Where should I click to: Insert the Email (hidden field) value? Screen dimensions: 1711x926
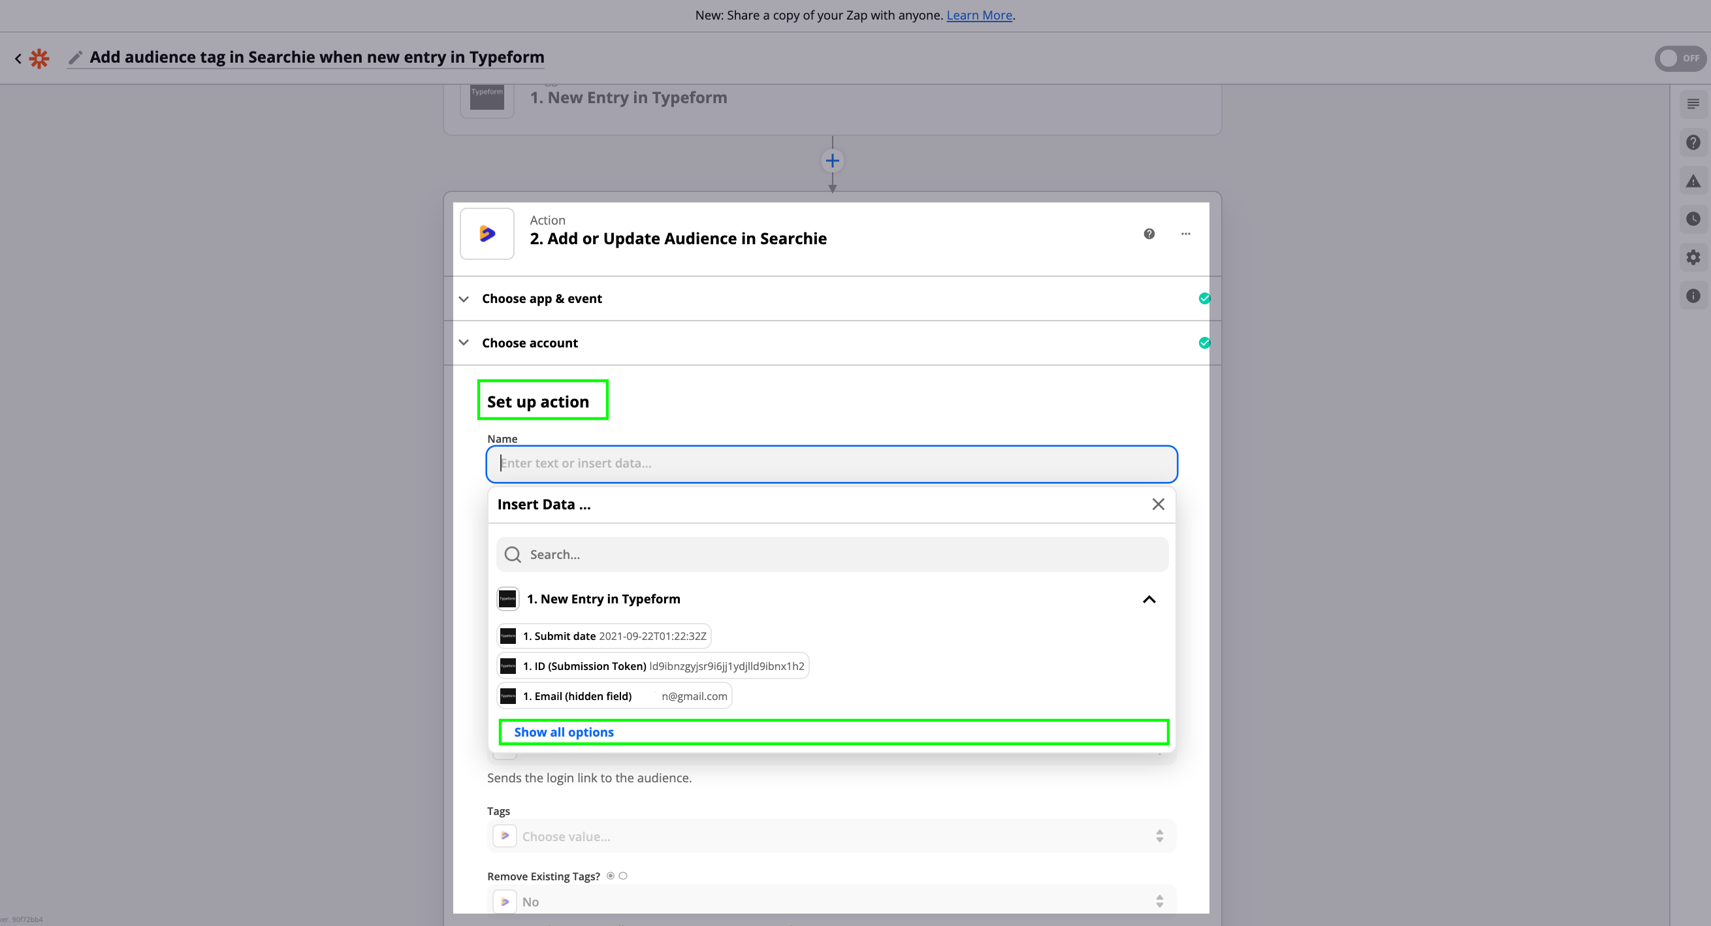(x=614, y=696)
